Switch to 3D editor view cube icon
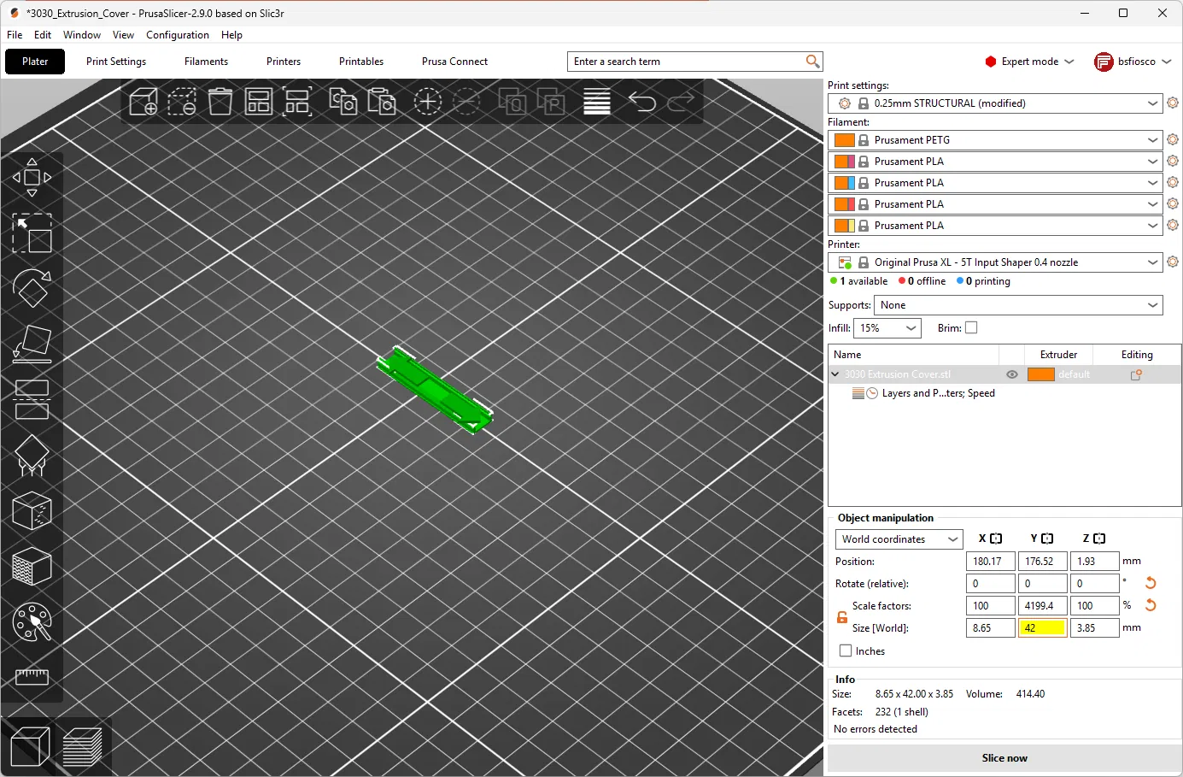1183x777 pixels. pyautogui.click(x=31, y=747)
